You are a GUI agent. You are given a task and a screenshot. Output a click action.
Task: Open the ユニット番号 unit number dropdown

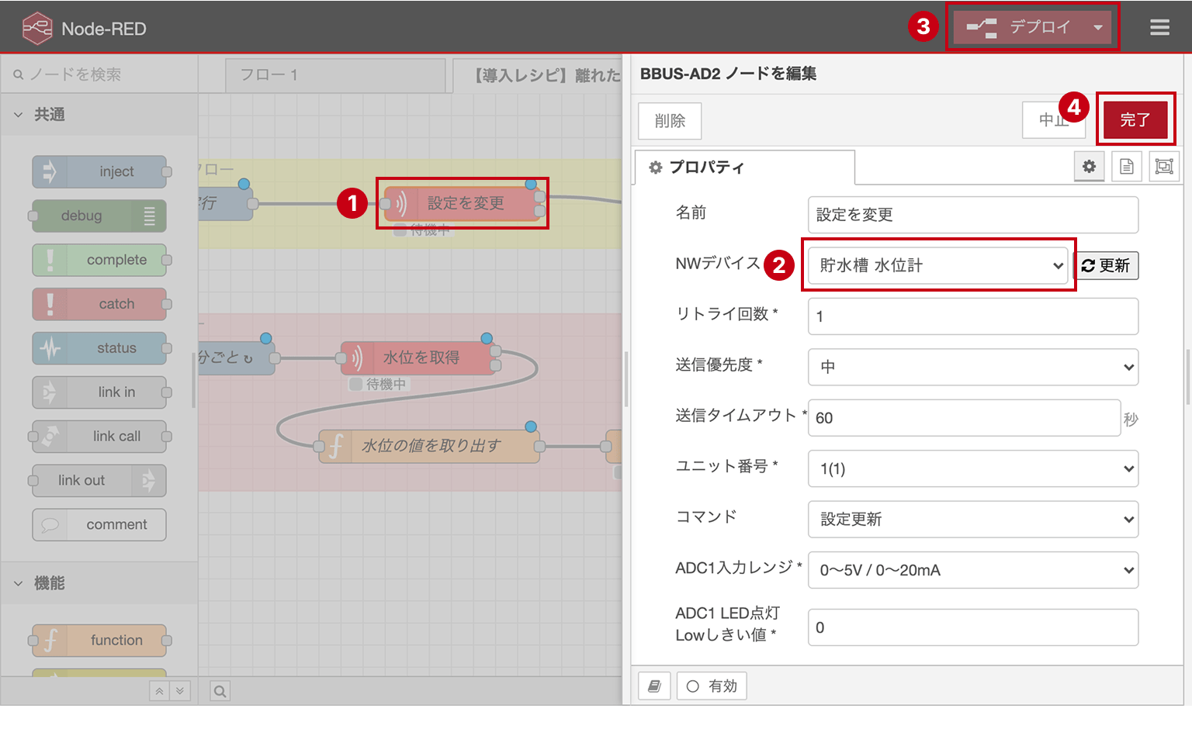(x=973, y=468)
